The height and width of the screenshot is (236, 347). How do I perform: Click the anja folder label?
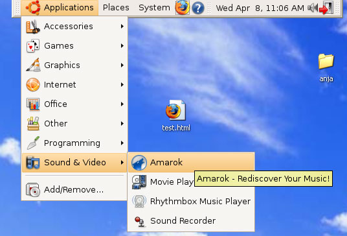pyautogui.click(x=326, y=78)
